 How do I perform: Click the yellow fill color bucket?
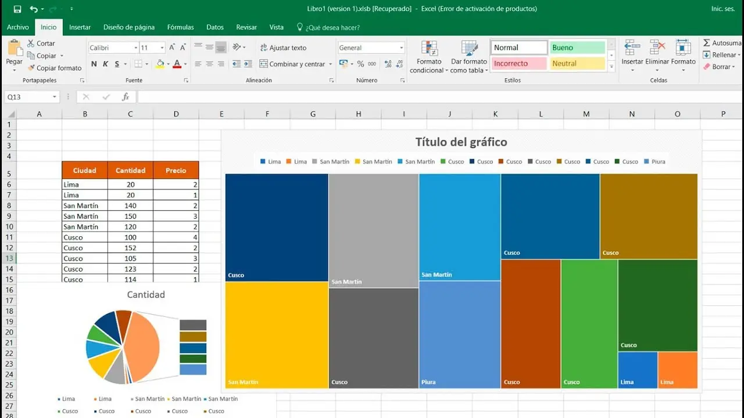click(160, 64)
